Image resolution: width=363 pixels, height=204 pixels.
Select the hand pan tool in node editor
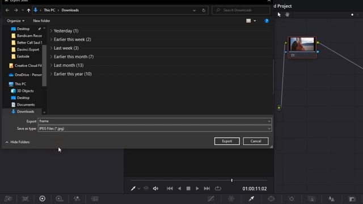(287, 15)
